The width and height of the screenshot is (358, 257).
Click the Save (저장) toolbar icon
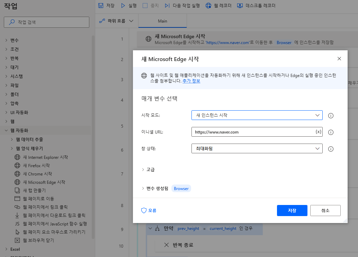[x=101, y=6]
